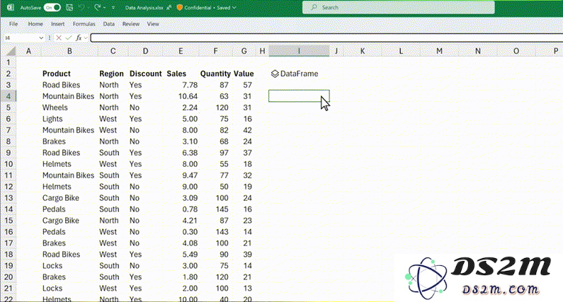The image size is (563, 302).
Task: Click the DataFrame card icon in cell I2
Action: point(275,74)
